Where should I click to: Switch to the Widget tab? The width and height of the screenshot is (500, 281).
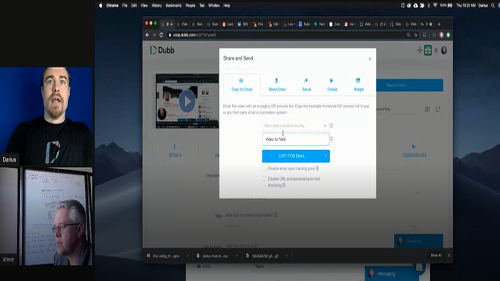[x=359, y=85]
